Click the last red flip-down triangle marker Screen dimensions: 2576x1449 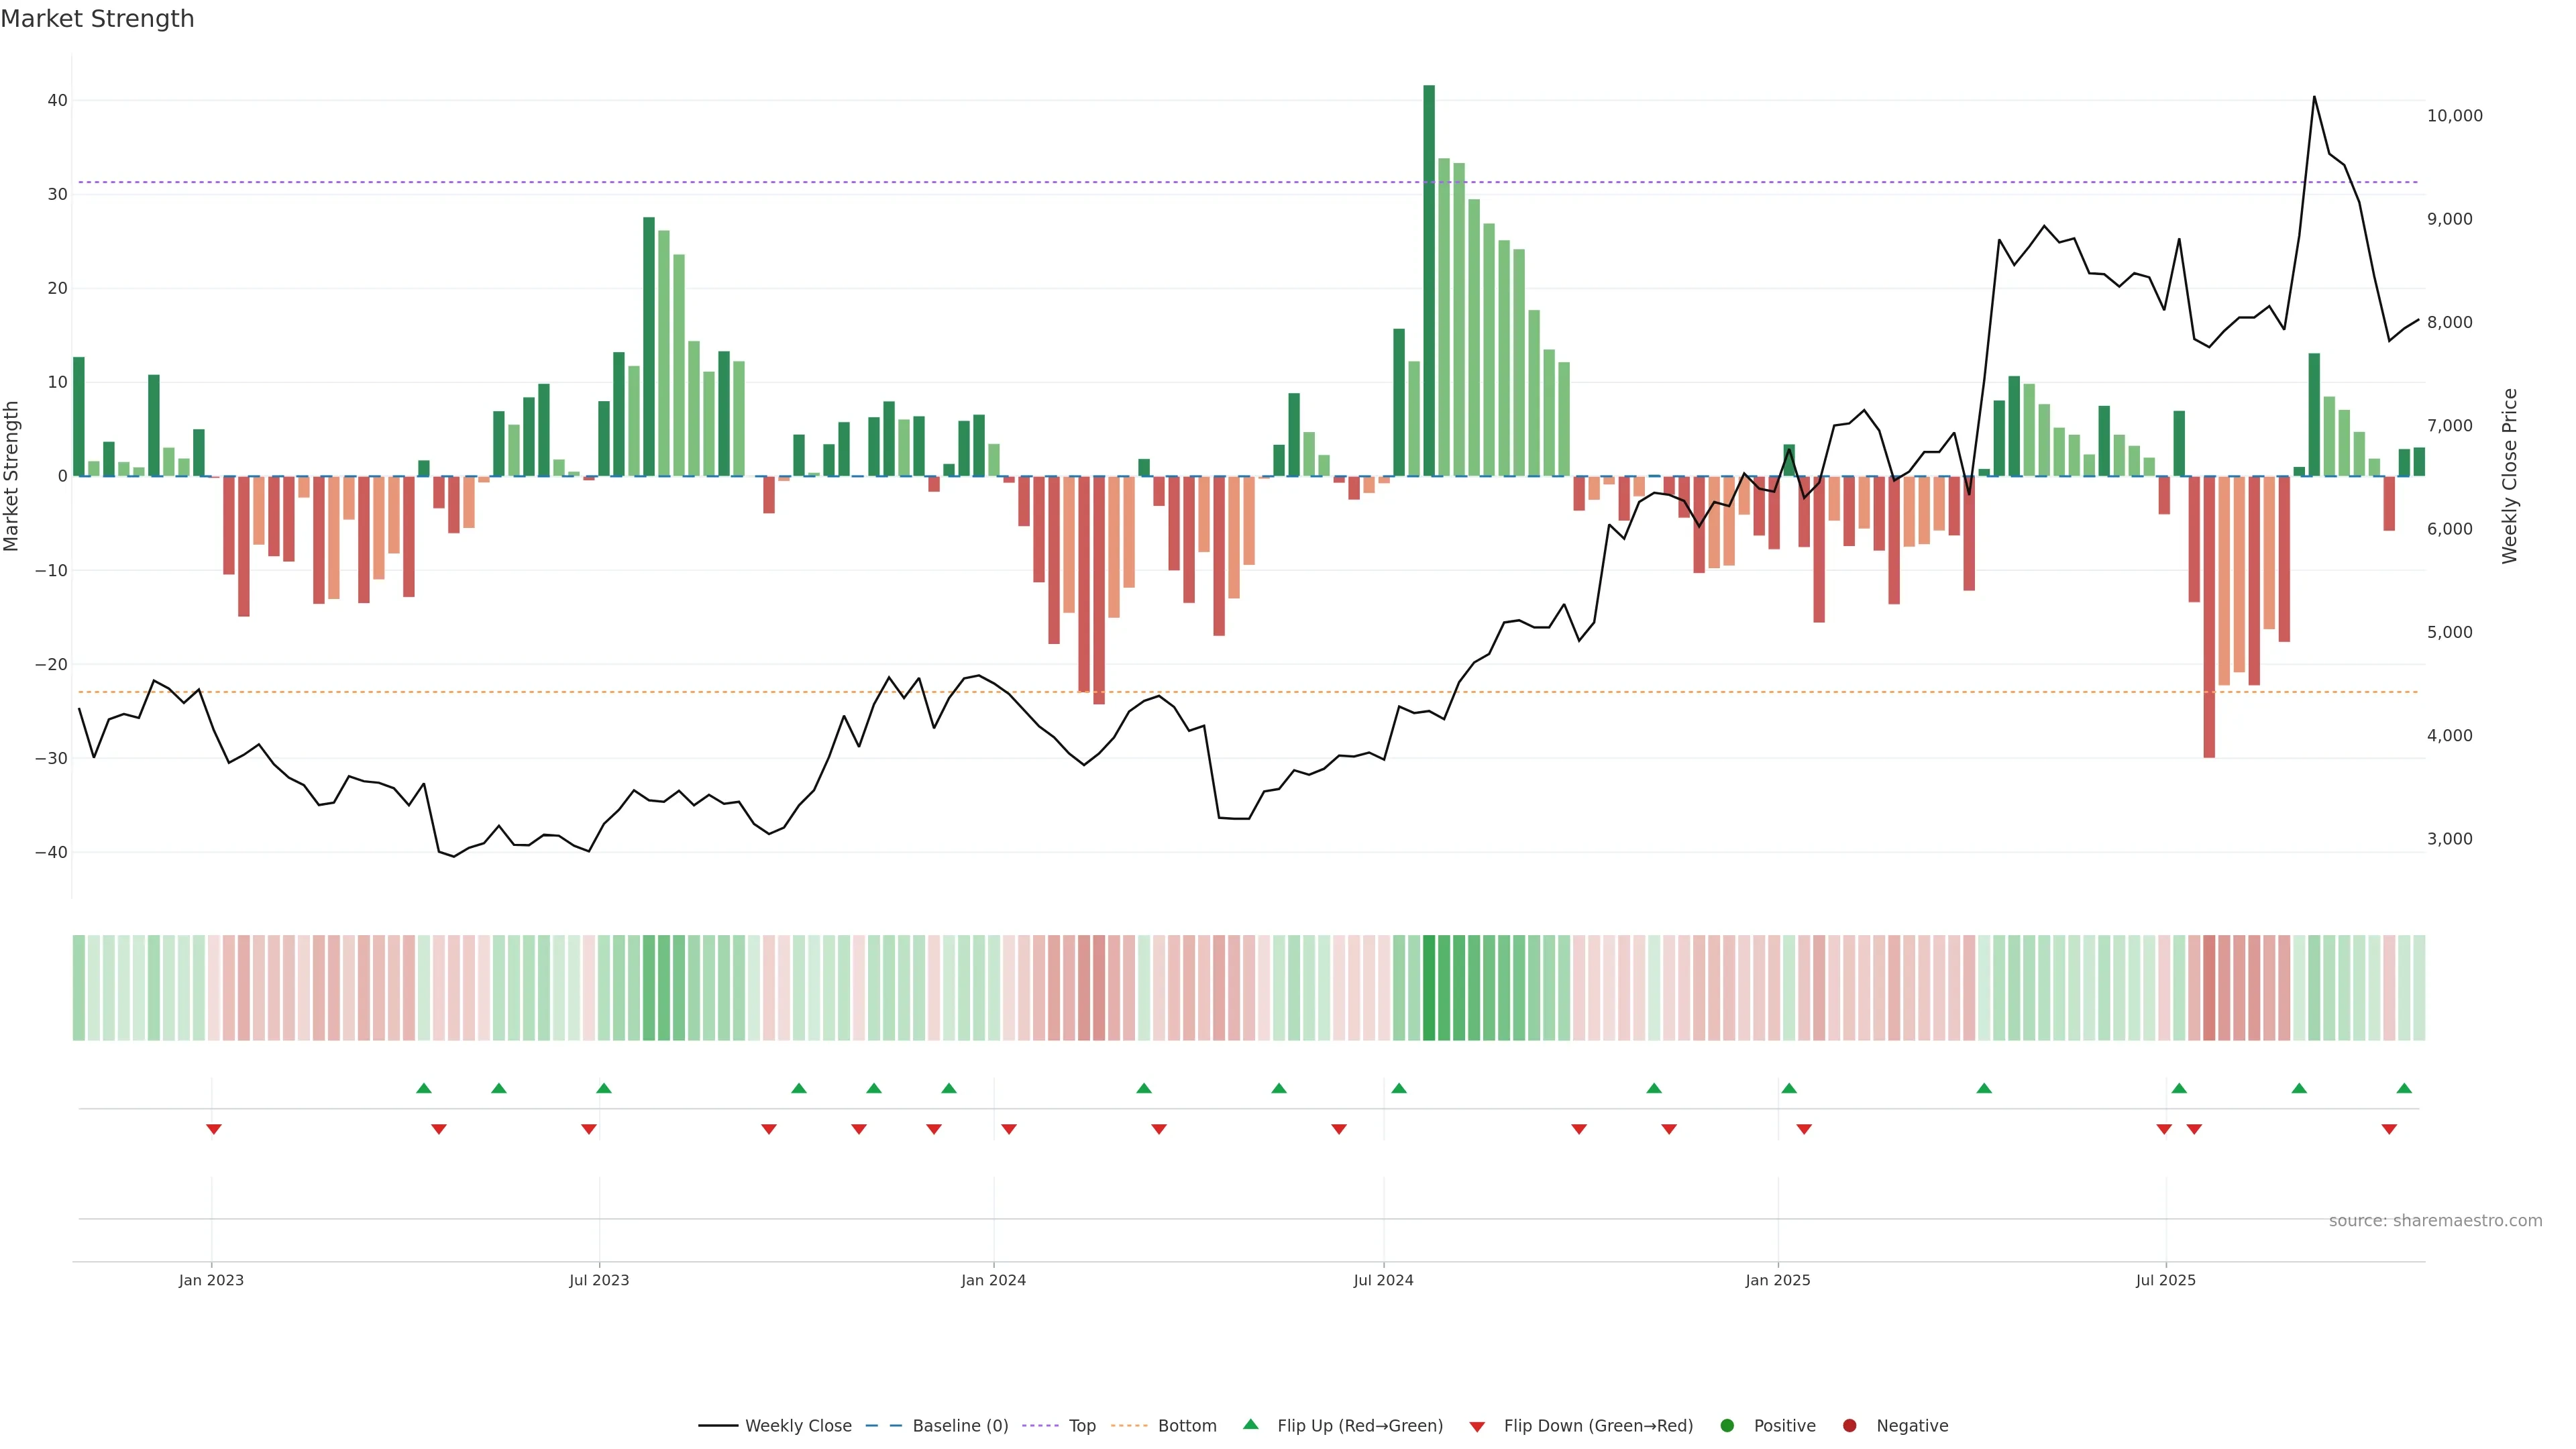click(2389, 1129)
